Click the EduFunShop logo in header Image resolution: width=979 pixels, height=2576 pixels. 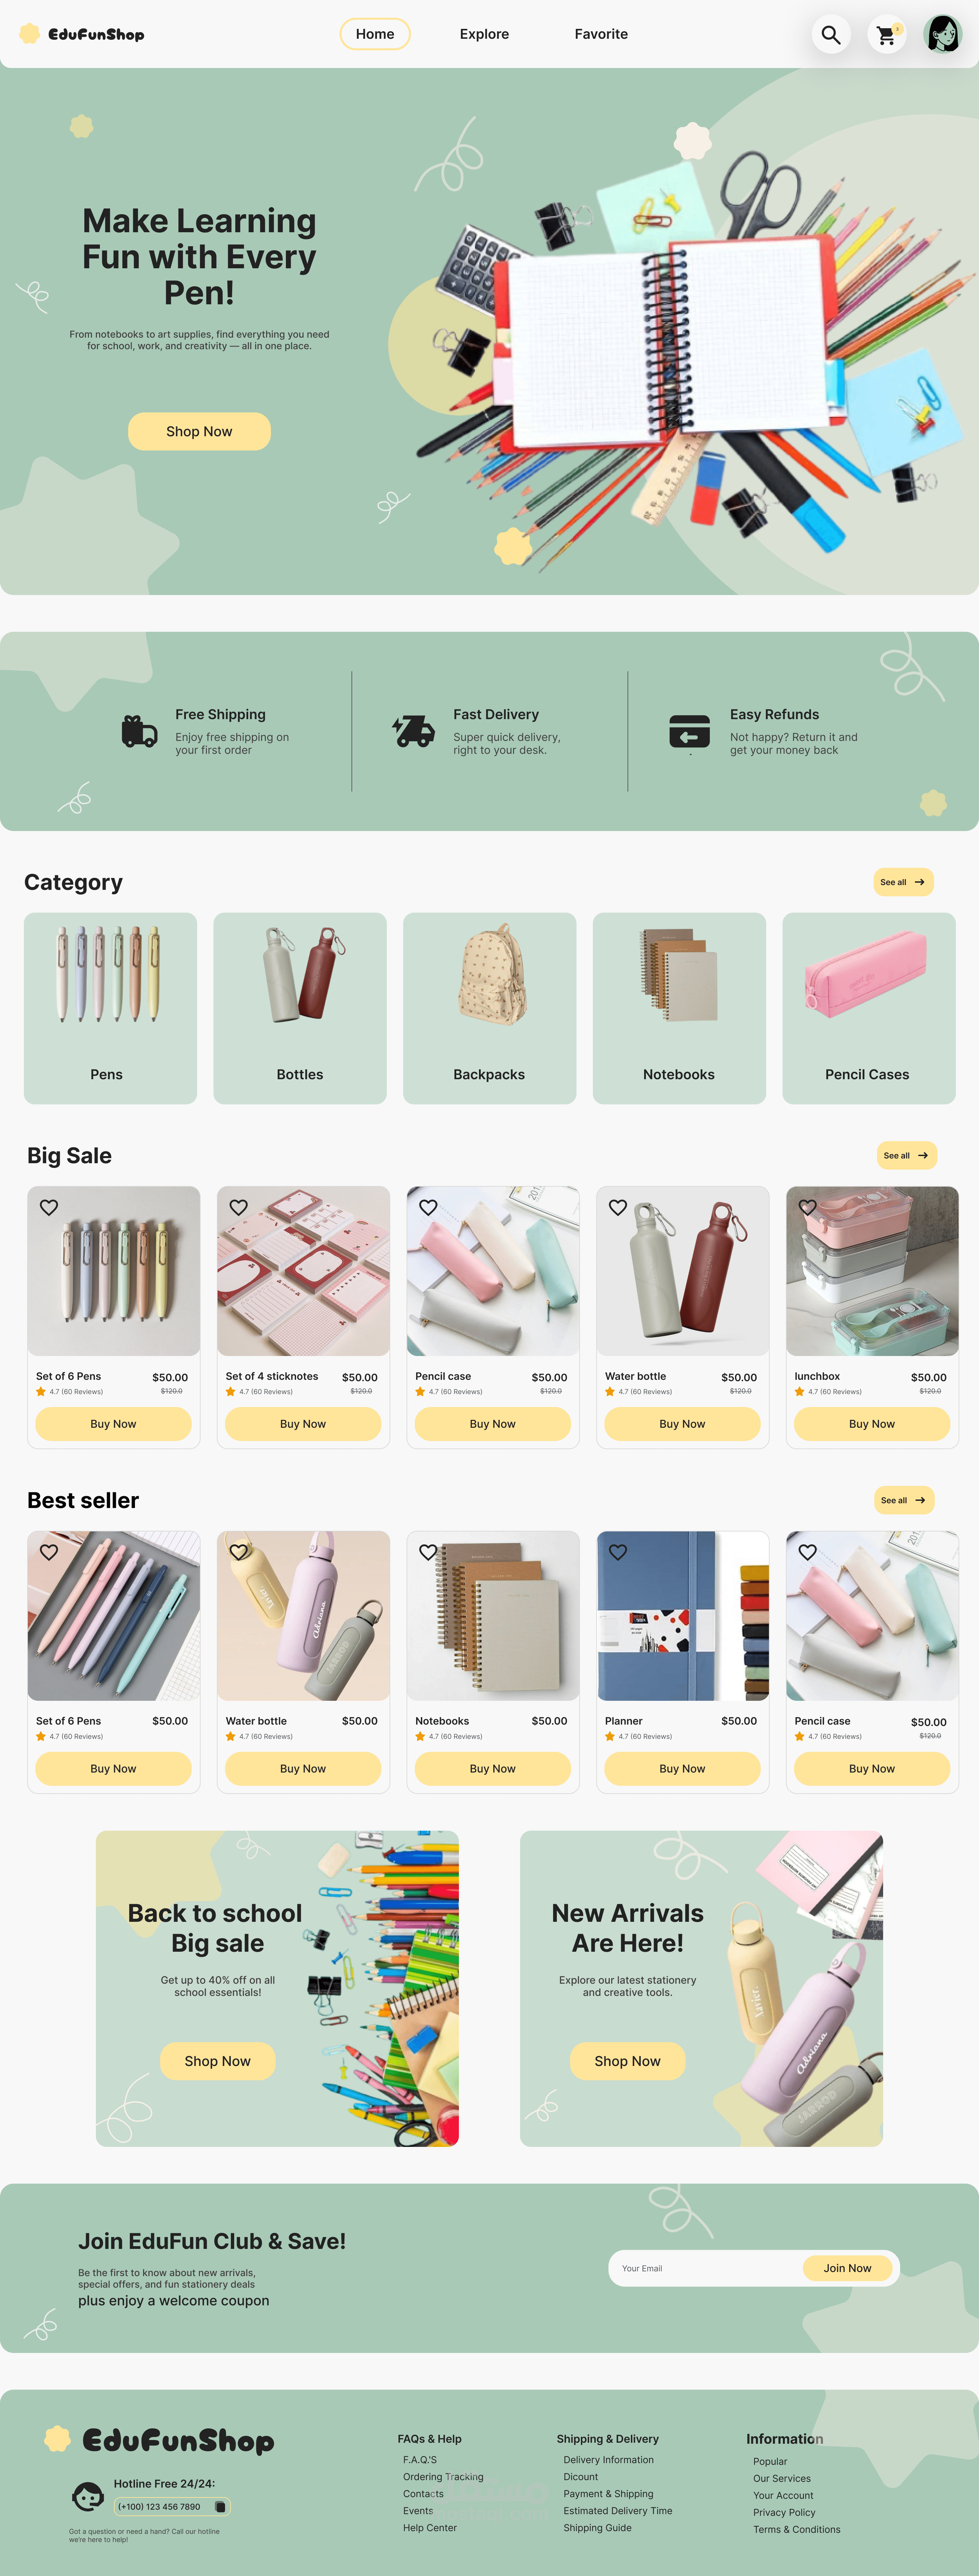pos(82,34)
